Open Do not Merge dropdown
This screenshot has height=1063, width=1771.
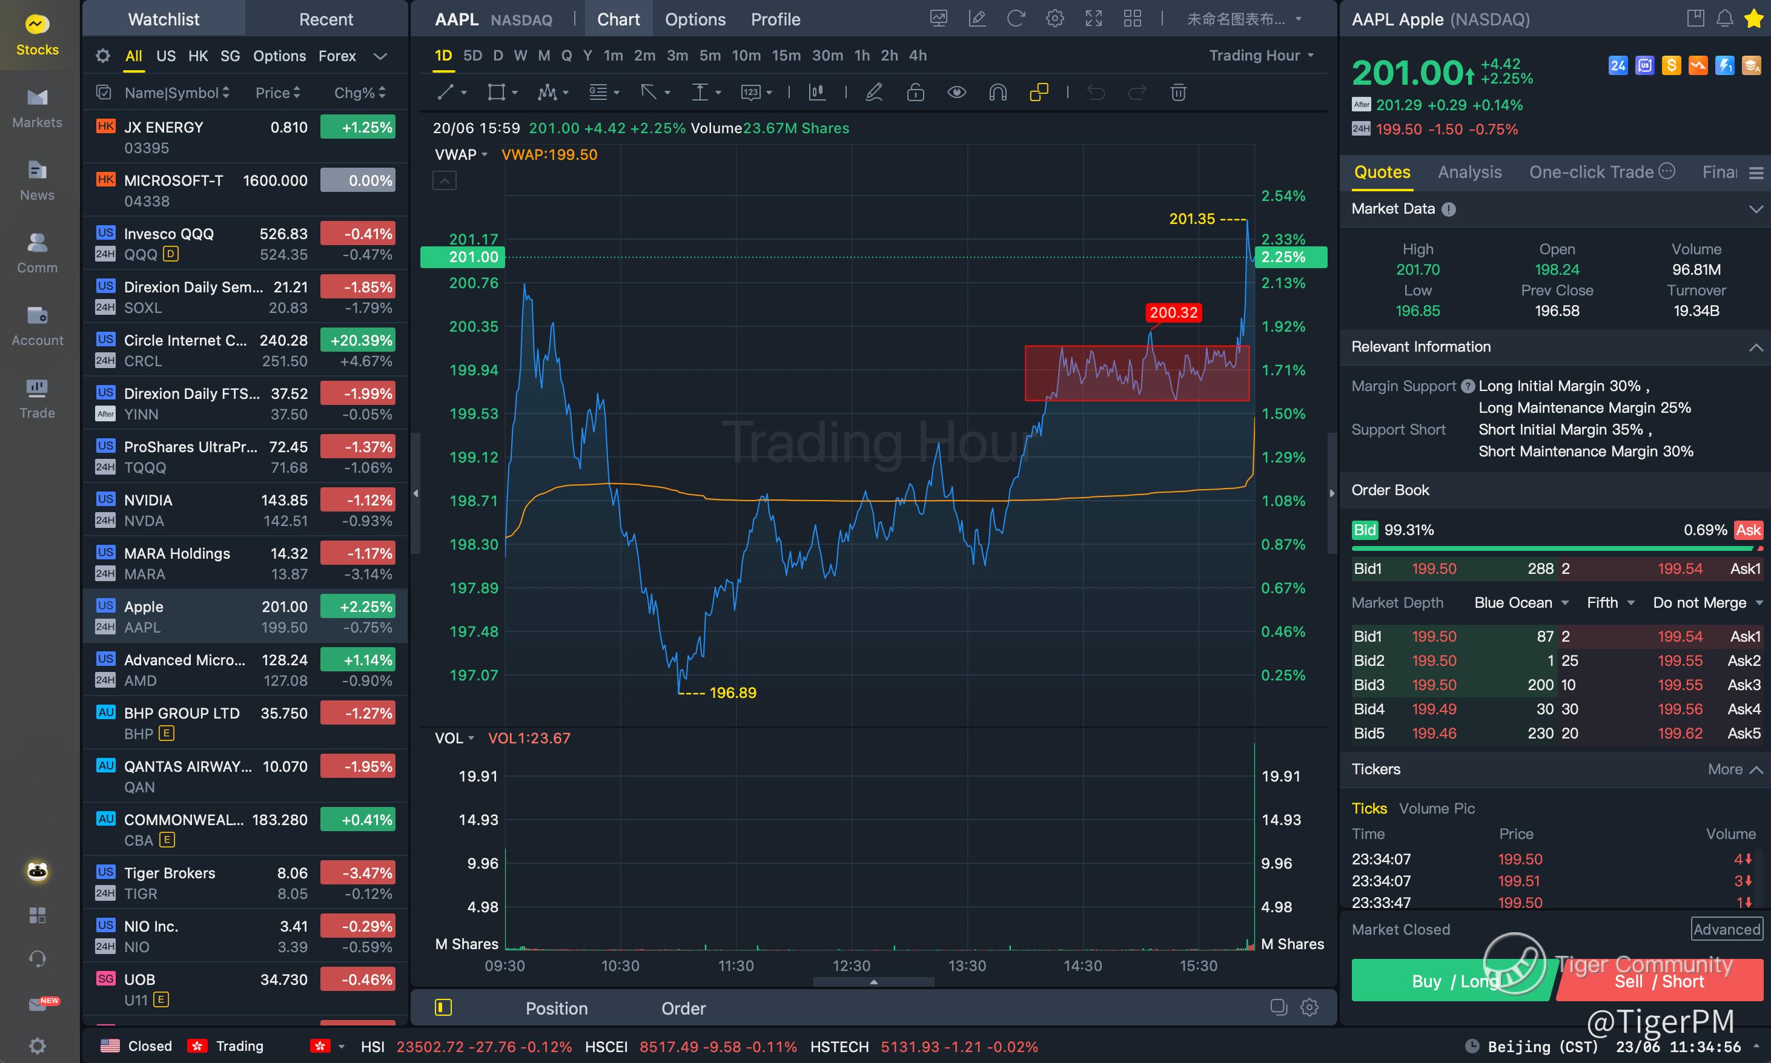pos(1707,602)
